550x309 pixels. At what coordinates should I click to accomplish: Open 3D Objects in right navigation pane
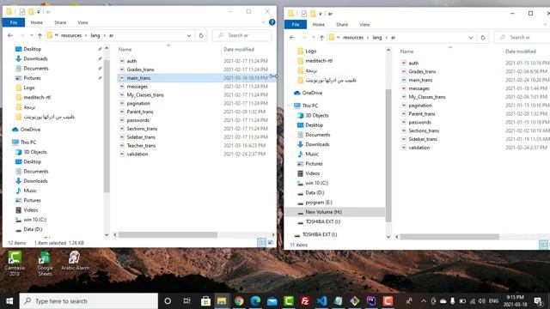pyautogui.click(x=317, y=115)
